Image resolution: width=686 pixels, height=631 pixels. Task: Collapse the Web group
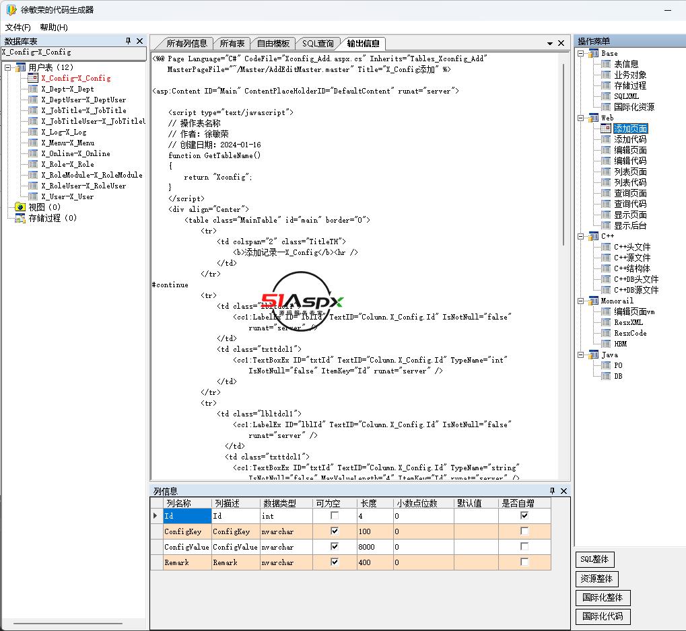tap(580, 118)
